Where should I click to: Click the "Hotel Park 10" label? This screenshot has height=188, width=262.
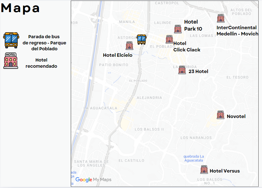pos(193,25)
